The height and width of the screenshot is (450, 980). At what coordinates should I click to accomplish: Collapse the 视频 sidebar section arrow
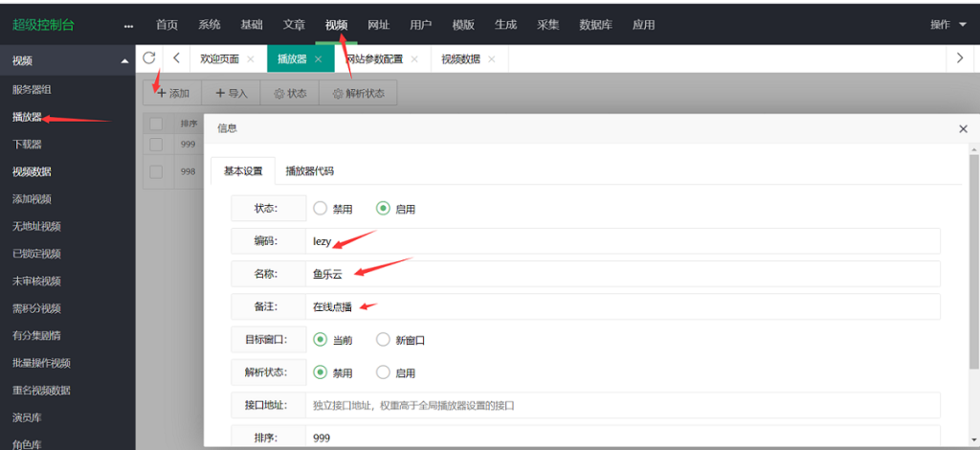[x=124, y=61]
